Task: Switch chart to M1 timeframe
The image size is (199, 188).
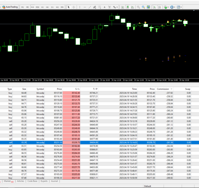Action: pyautogui.click(x=22, y=7)
